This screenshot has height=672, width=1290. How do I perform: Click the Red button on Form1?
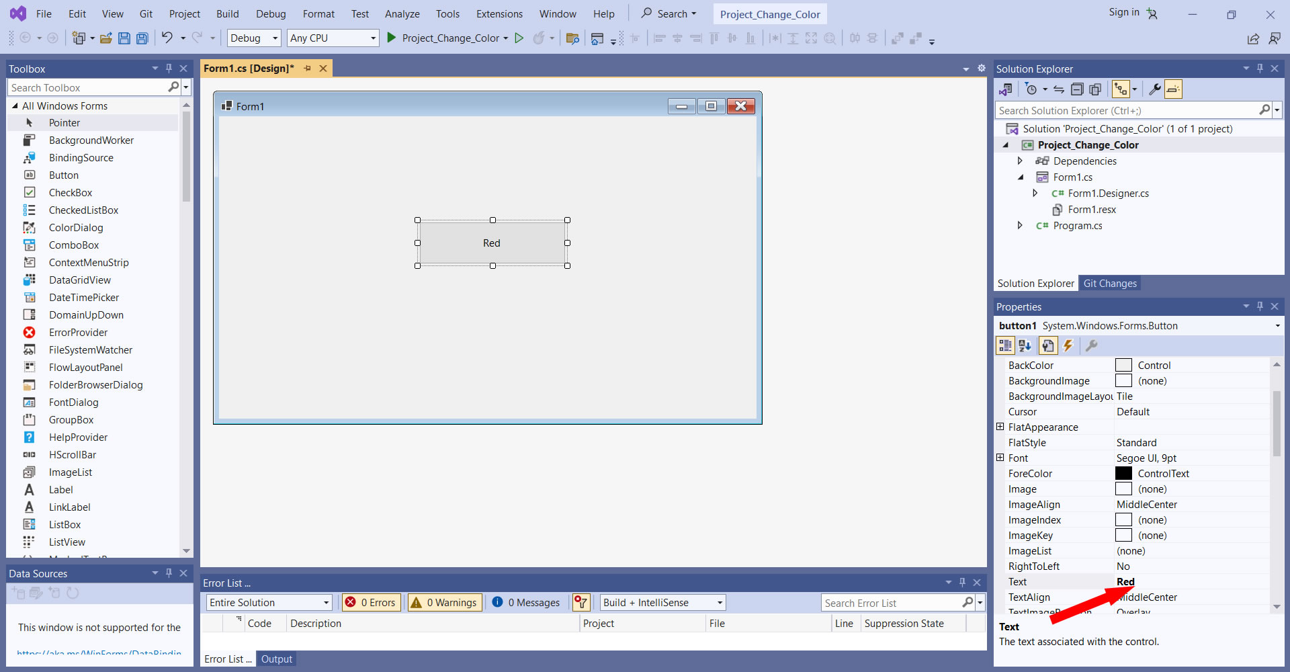coord(492,243)
